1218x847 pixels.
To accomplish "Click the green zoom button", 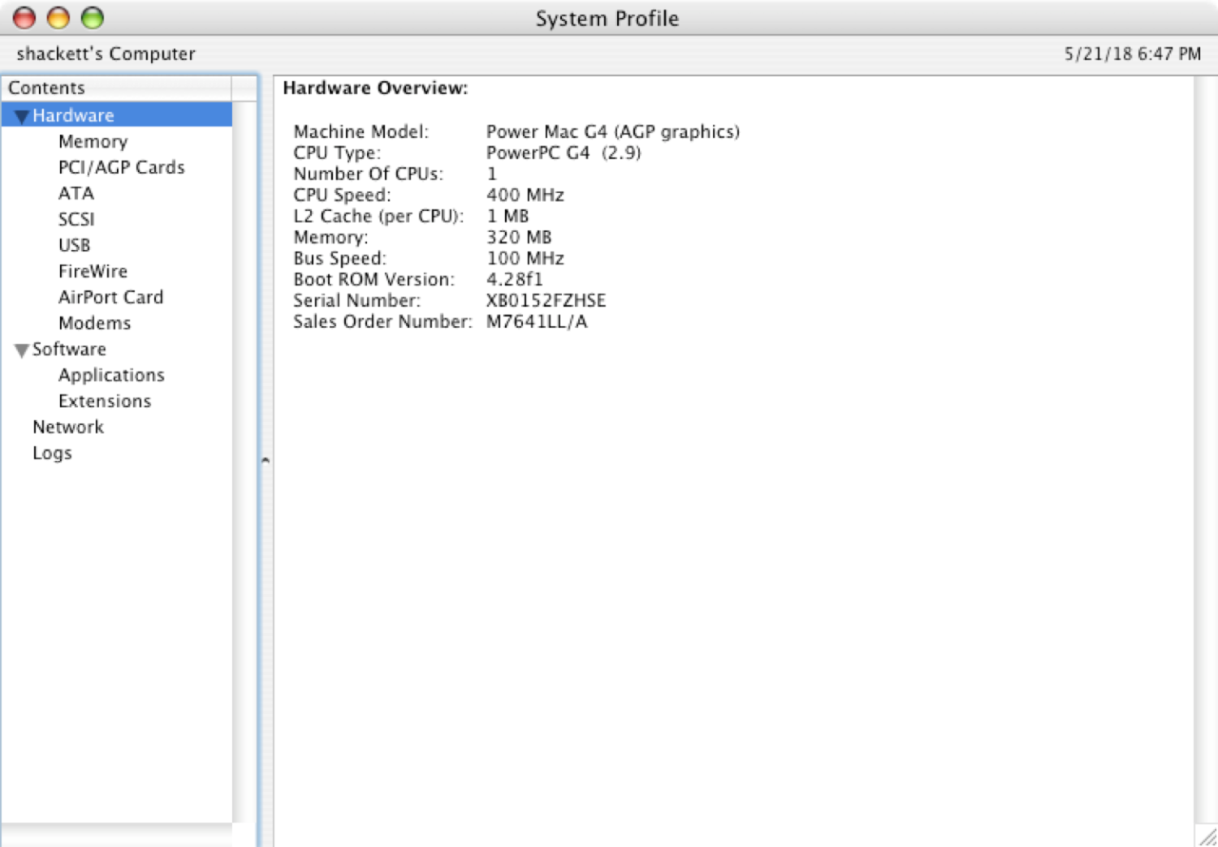I will tap(93, 16).
